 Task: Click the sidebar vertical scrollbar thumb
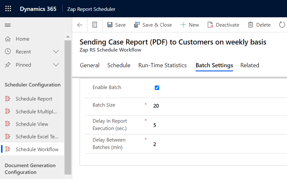point(68,107)
